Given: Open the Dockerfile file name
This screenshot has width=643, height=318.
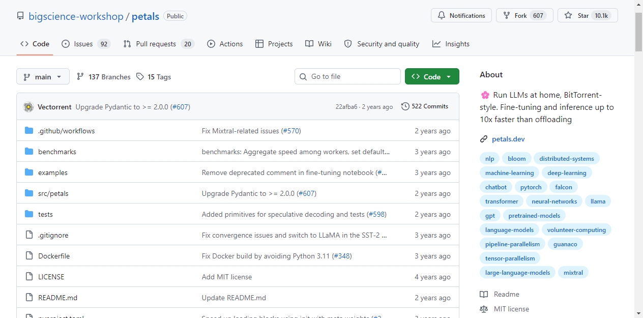Looking at the screenshot, I should 54,256.
